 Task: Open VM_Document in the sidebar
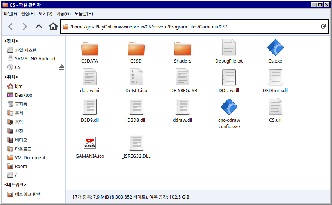click(27, 157)
